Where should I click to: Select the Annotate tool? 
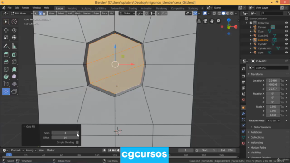click(6, 46)
